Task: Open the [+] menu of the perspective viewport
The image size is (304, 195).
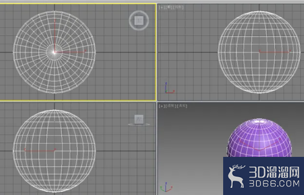Action: 162,106
